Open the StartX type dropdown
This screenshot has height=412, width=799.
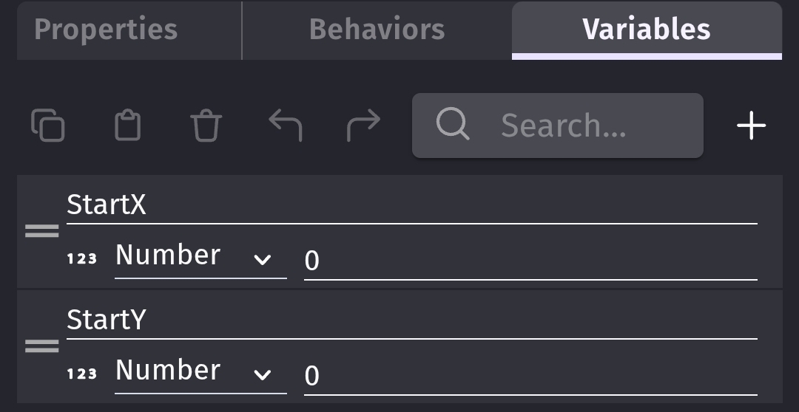click(x=200, y=258)
